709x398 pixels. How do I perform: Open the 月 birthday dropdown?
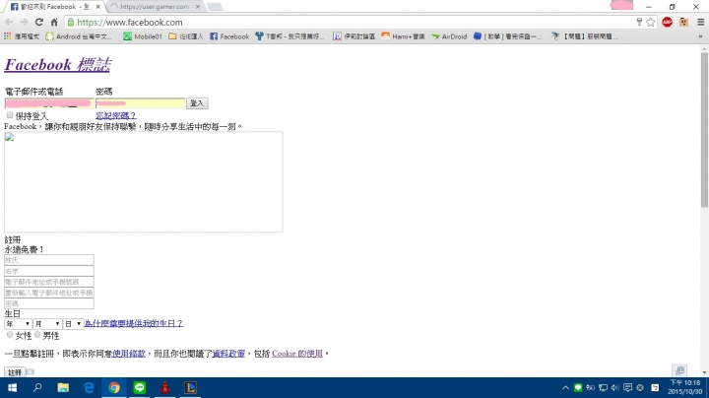click(x=47, y=324)
